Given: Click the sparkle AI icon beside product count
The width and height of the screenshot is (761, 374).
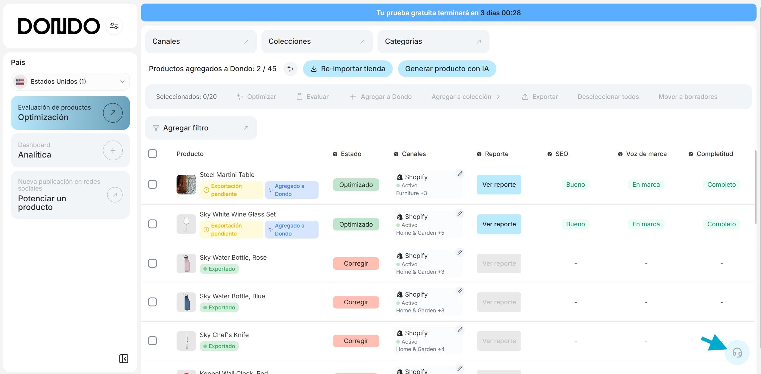Looking at the screenshot, I should [x=290, y=69].
